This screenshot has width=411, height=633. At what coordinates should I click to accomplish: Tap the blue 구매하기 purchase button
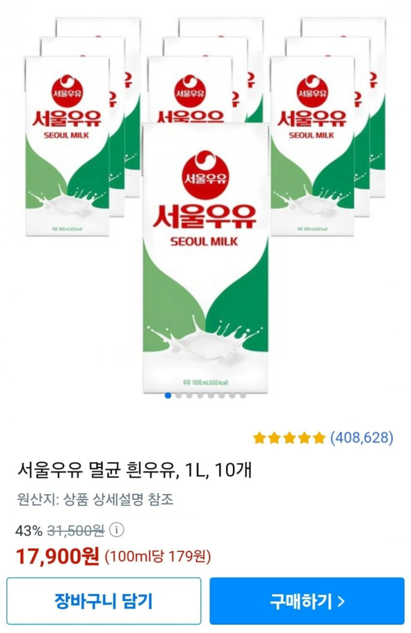(x=307, y=601)
